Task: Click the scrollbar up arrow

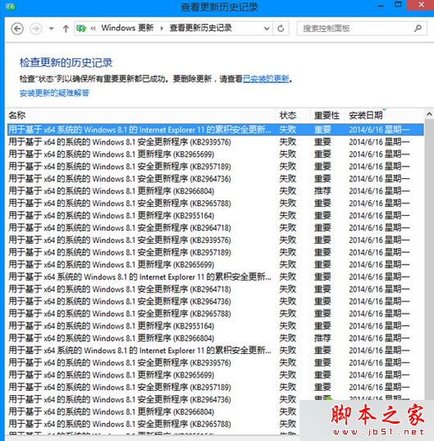Action: click(x=429, y=114)
